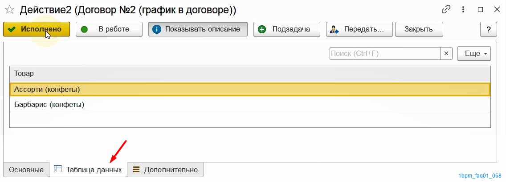Screen dimensions: 506x182
Task: Select the Таблица данных tab
Action: (x=88, y=170)
